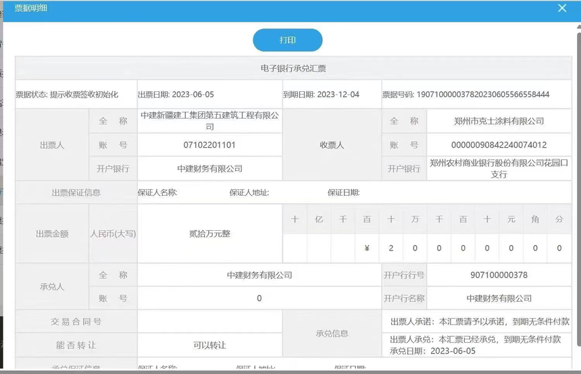Click the vertical scrollbar of the dialog

tap(579, 189)
